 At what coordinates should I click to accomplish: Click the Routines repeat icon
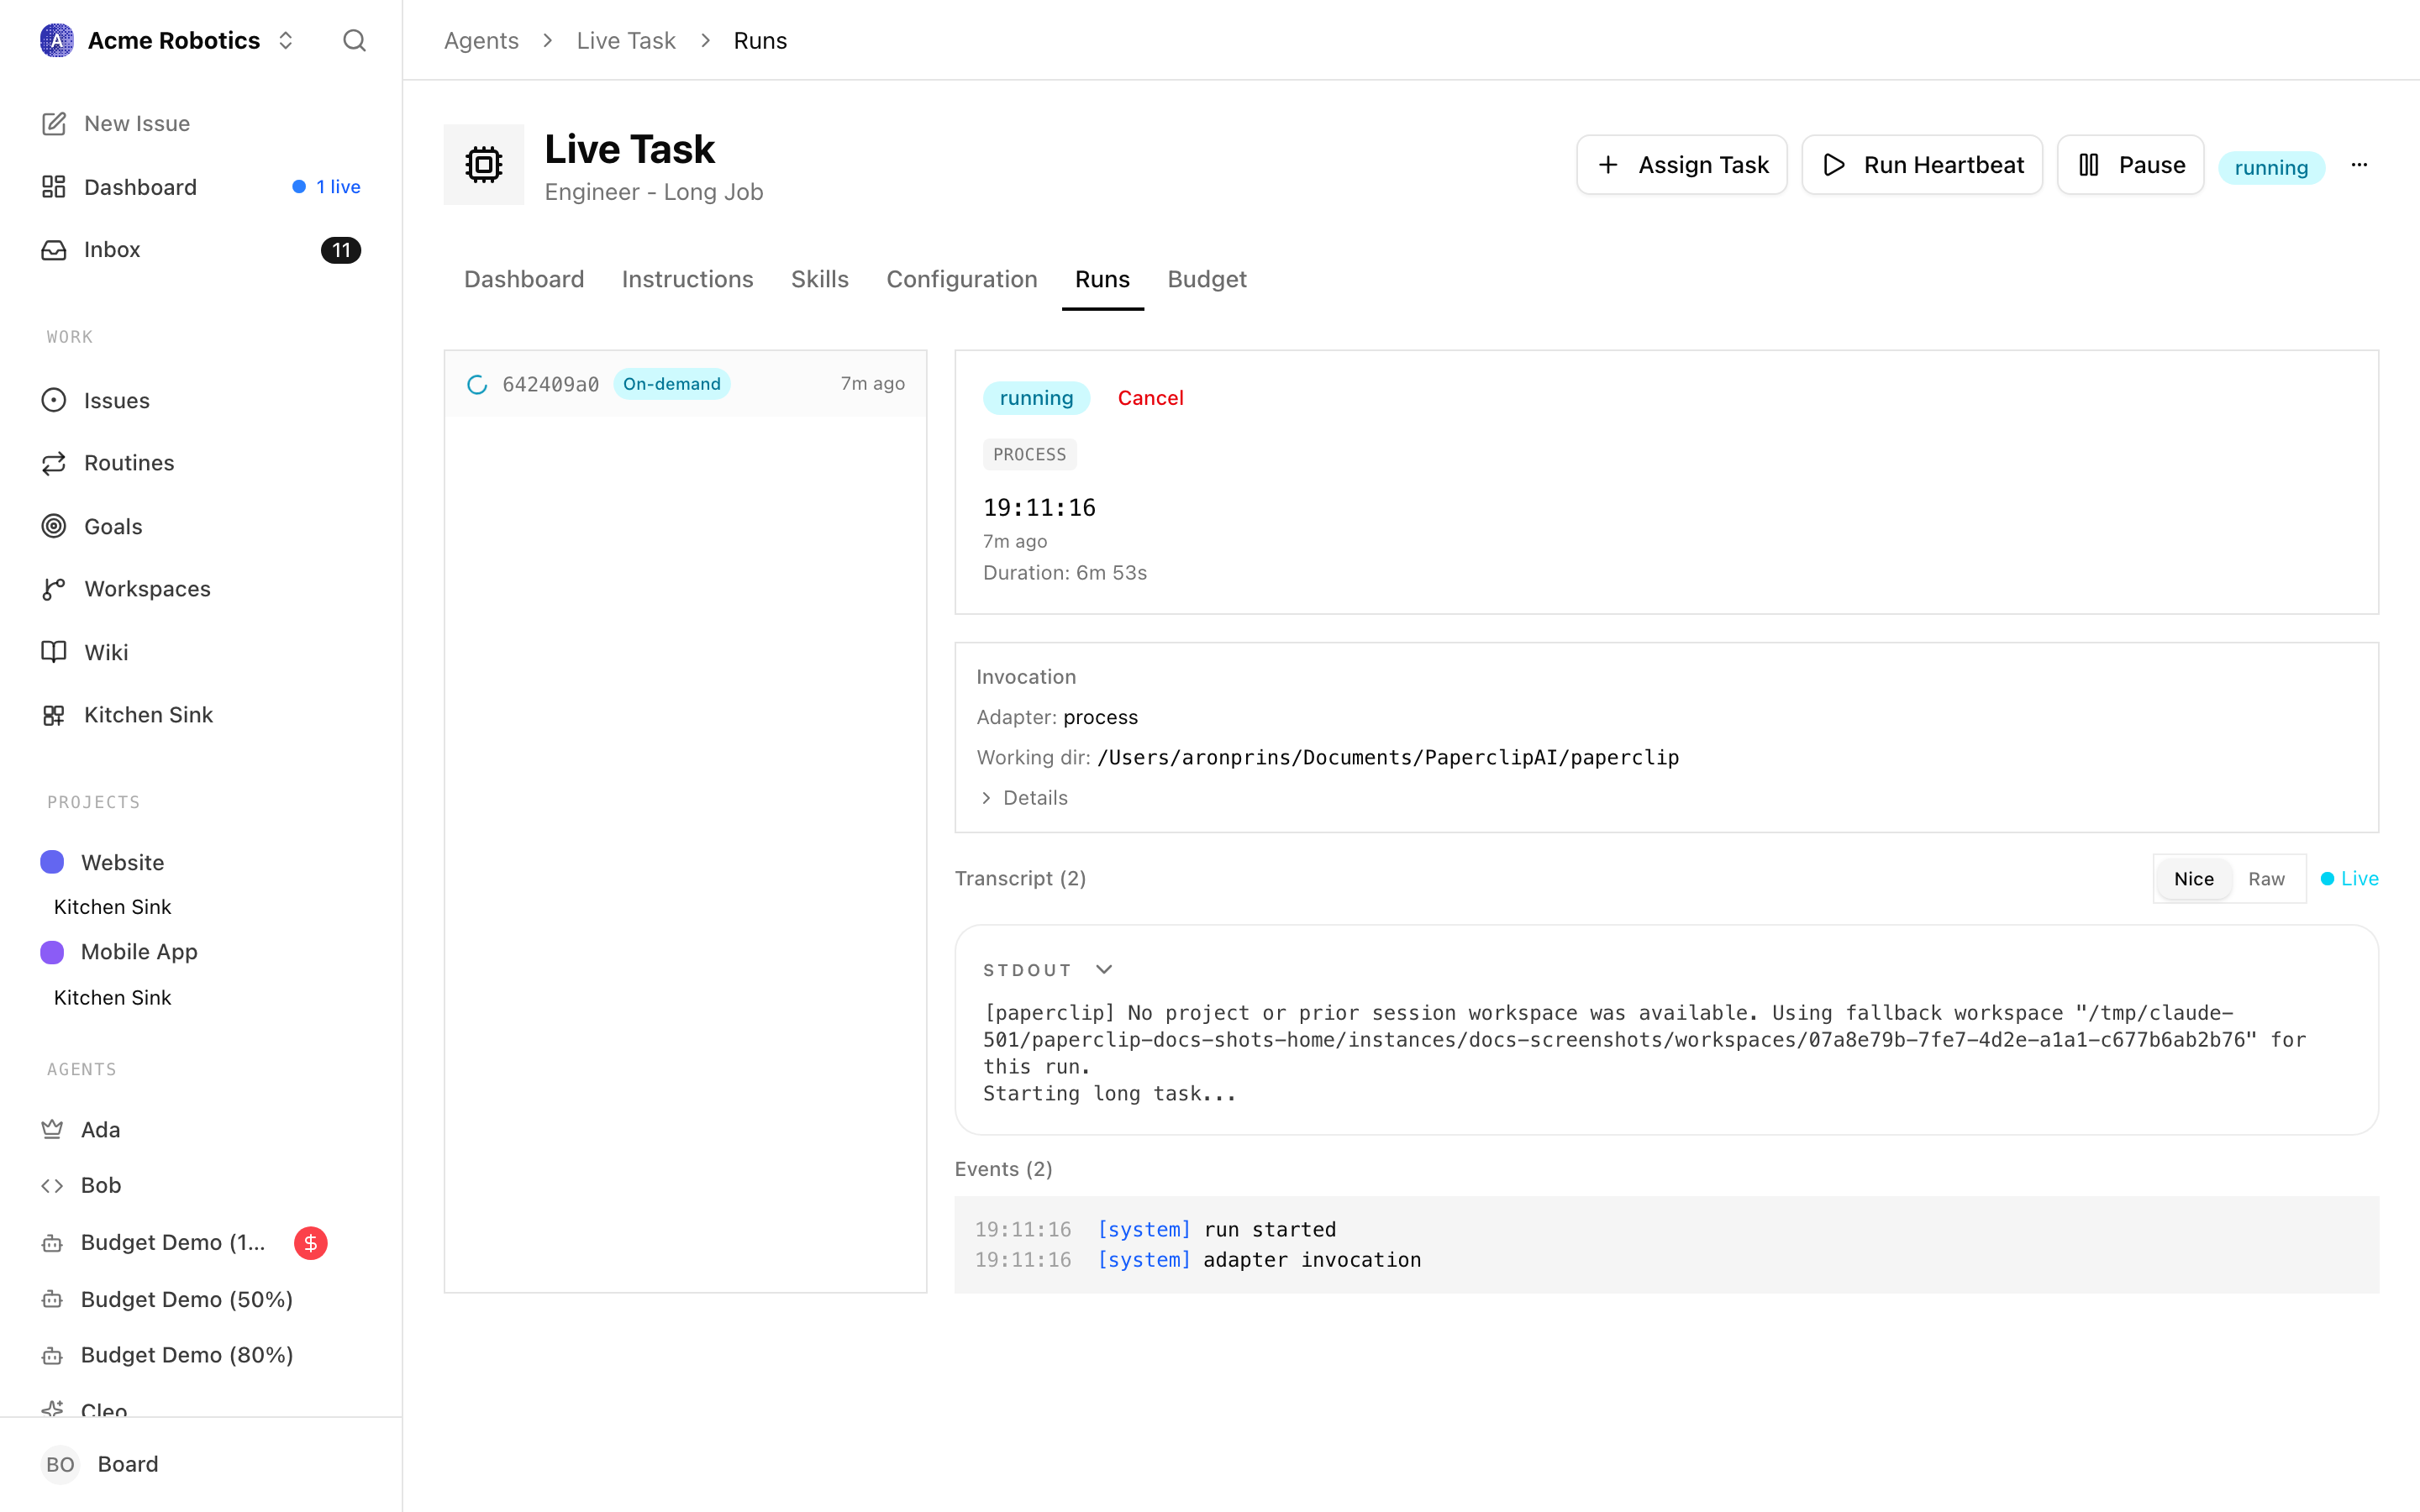click(54, 463)
